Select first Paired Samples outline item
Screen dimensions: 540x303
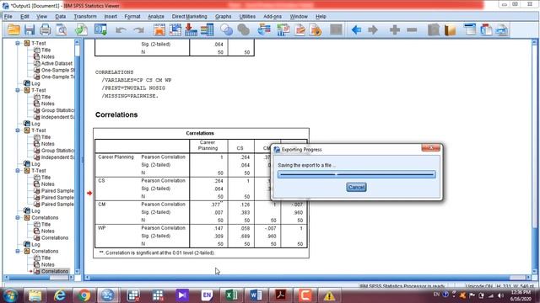(x=57, y=191)
